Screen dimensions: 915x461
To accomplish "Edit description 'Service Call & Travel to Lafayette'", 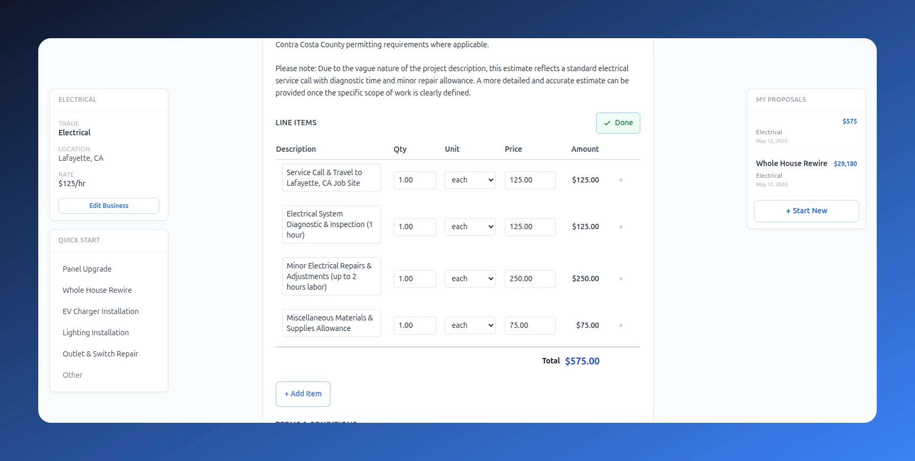I will [x=332, y=178].
